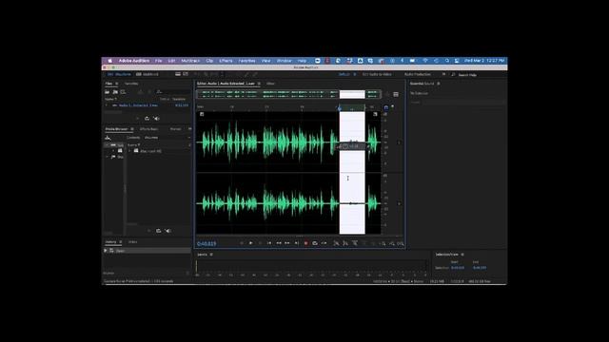
Task: Toggle the spectral pitch display
Action: click(x=186, y=74)
